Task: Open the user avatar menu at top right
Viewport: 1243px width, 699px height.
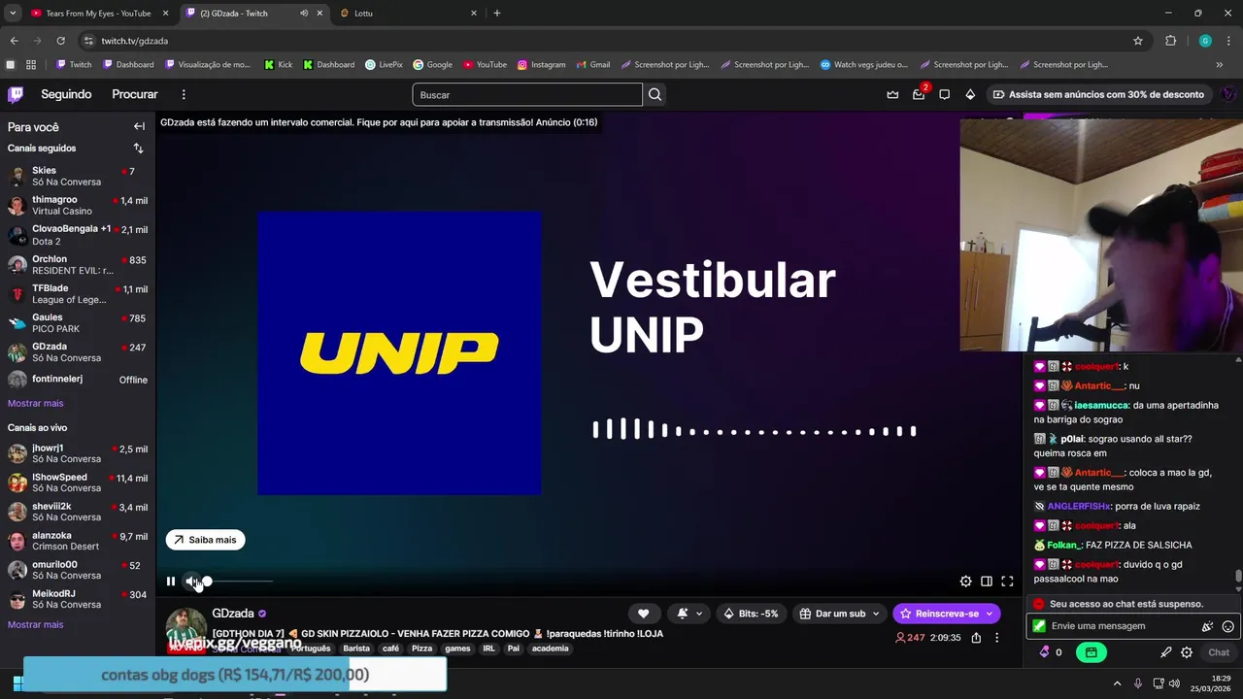Action: click(1227, 94)
